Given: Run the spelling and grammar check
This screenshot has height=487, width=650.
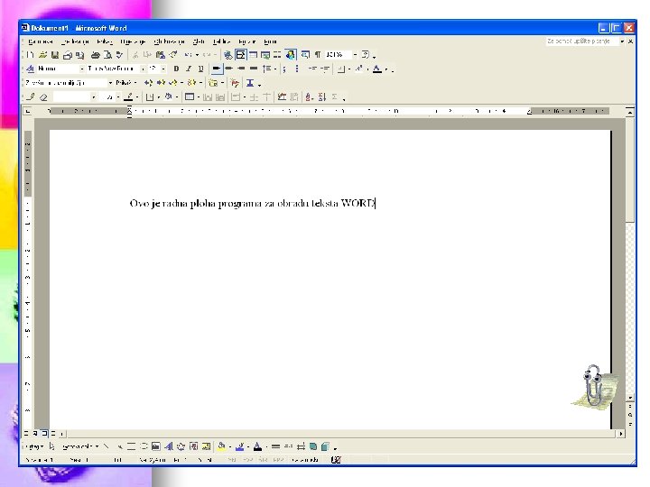Looking at the screenshot, I should tap(119, 55).
